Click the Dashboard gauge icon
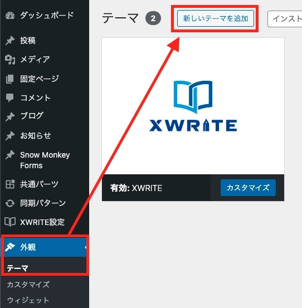This screenshot has width=302, height=308. [10, 16]
